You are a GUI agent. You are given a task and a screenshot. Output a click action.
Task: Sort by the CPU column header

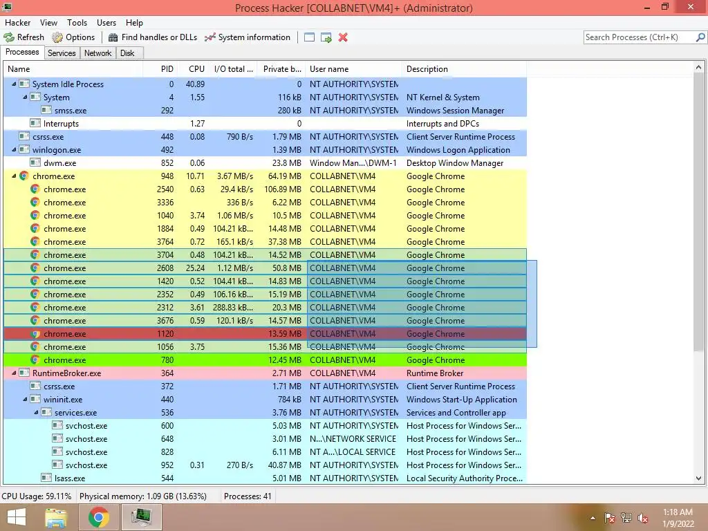point(194,69)
